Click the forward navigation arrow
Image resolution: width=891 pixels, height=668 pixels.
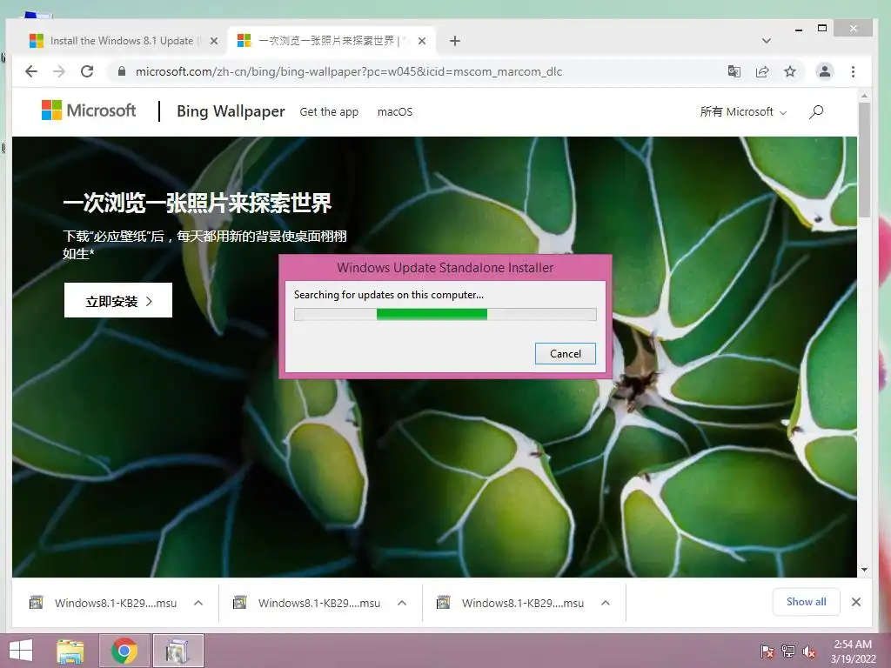click(59, 71)
